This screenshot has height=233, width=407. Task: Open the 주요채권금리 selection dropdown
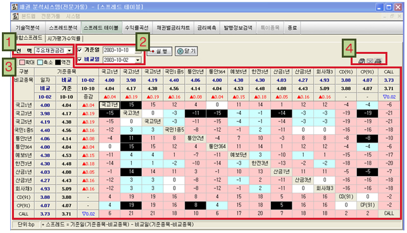(x=70, y=51)
